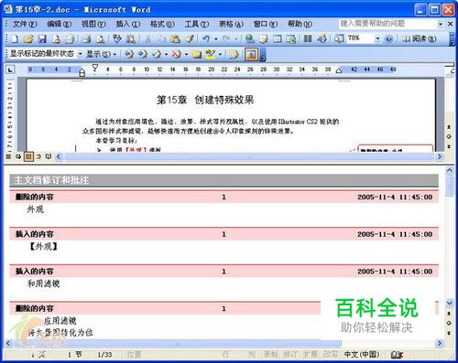458x363 pixels.
Task: Open the Tables and Borders toolbar
Action: point(264,38)
